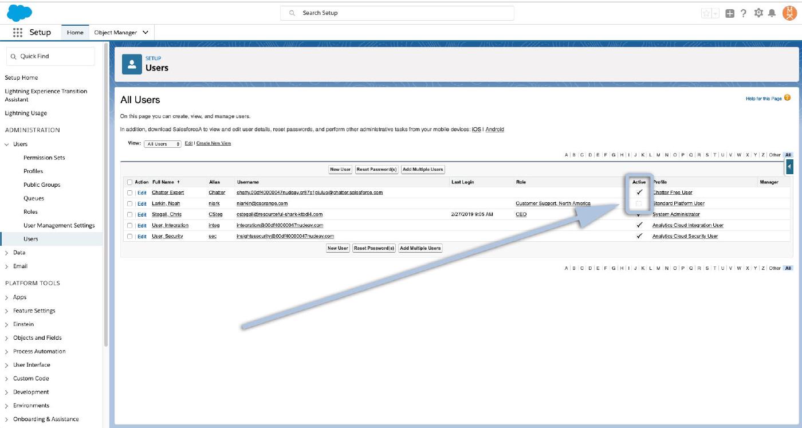Open the App Launcher grid icon
The height and width of the screenshot is (428, 802).
pos(17,33)
